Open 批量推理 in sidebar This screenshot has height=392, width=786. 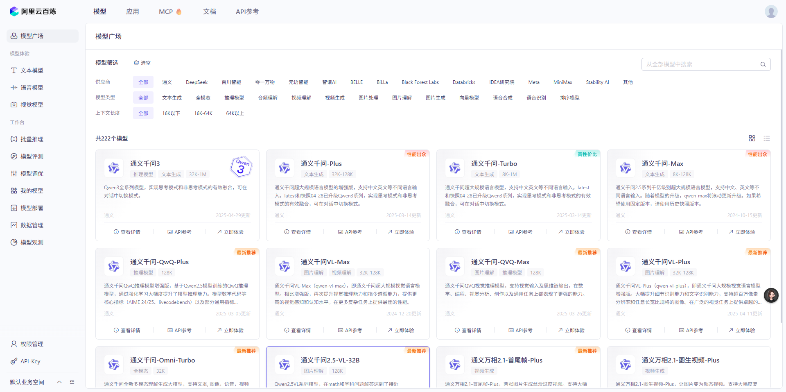tap(43, 139)
